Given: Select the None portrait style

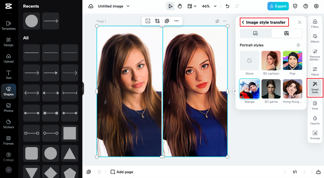Looking at the screenshot, I should tap(249, 61).
